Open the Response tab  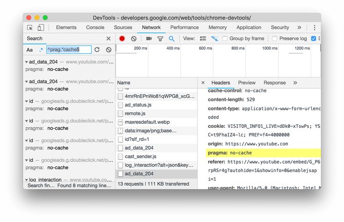275,83
